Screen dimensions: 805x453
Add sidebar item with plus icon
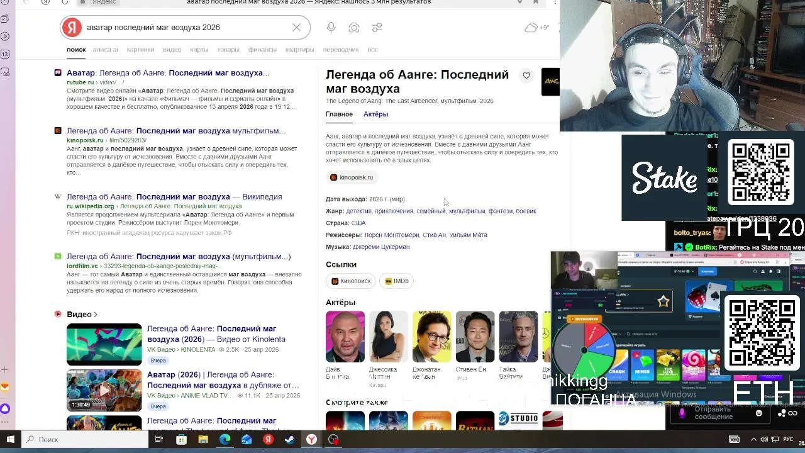click(5, 369)
